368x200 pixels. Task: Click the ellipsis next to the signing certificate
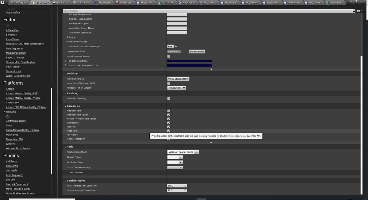coord(183,52)
